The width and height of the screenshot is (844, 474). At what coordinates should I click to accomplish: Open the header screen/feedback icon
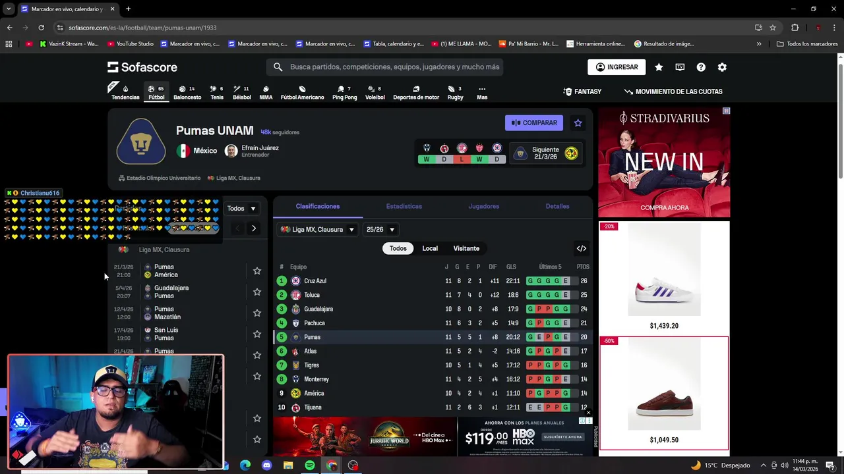[680, 67]
